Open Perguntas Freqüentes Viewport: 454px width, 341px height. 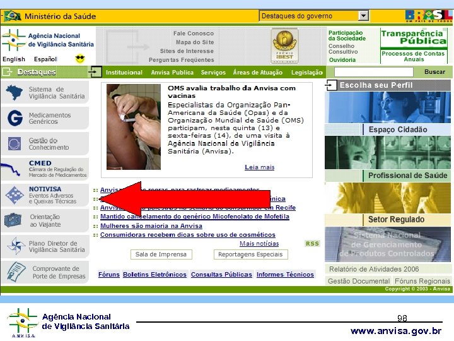tap(181, 60)
